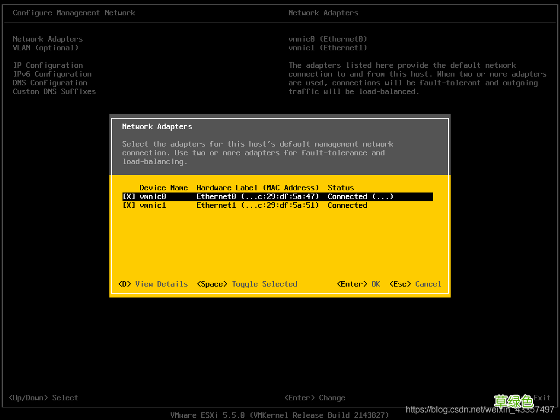Click the Network Adapters dialog title
The height and width of the screenshot is (420, 560).
point(157,126)
